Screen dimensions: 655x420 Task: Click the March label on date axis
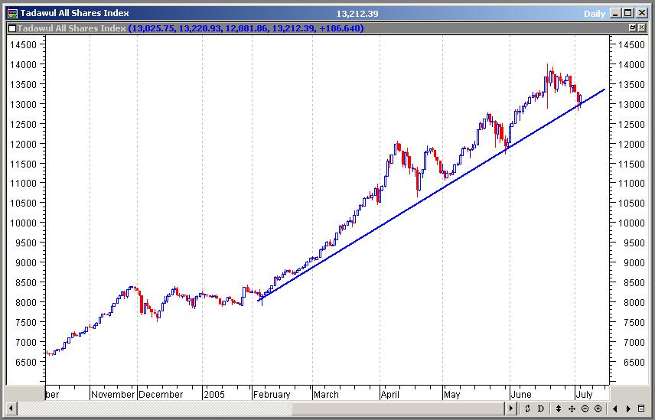[x=326, y=395]
